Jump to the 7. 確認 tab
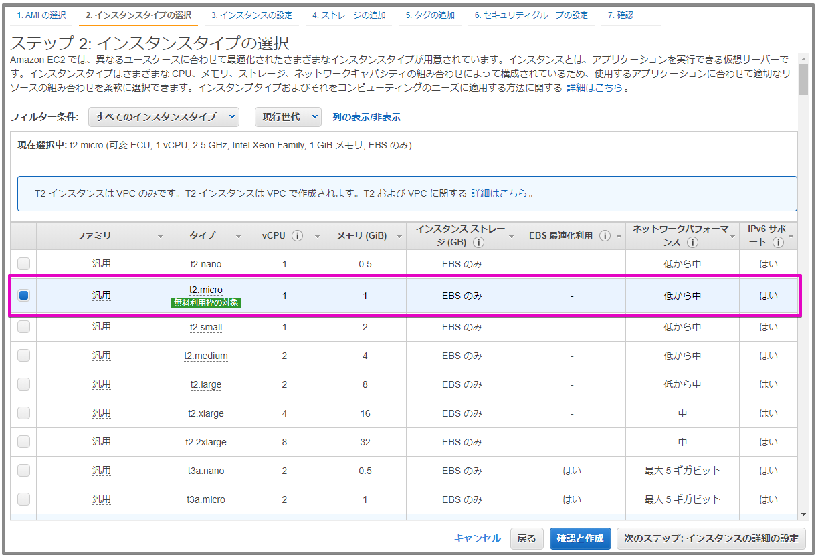Image resolution: width=818 pixels, height=557 pixels. [621, 15]
